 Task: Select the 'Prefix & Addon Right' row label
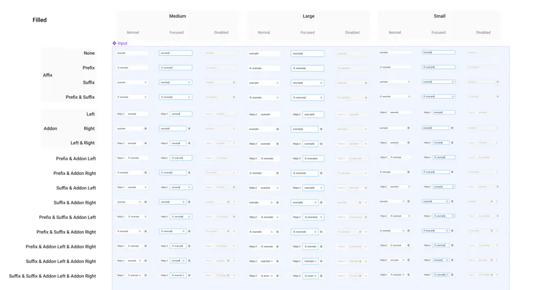[x=74, y=173]
